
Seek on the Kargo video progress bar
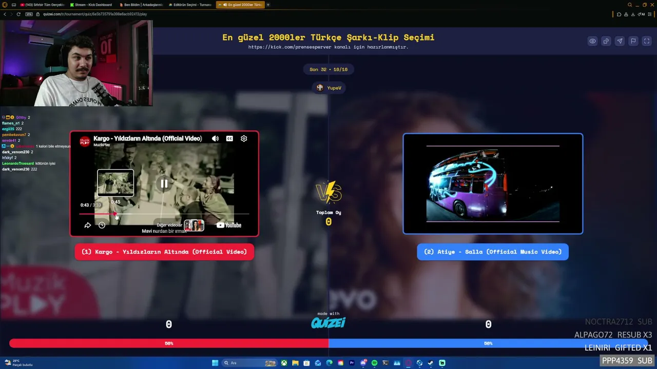(x=164, y=214)
